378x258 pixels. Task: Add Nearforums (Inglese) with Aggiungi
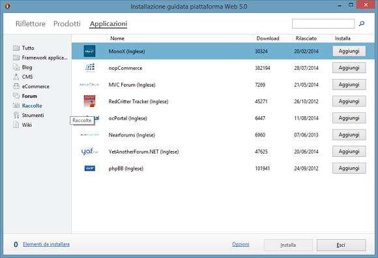tap(349, 135)
